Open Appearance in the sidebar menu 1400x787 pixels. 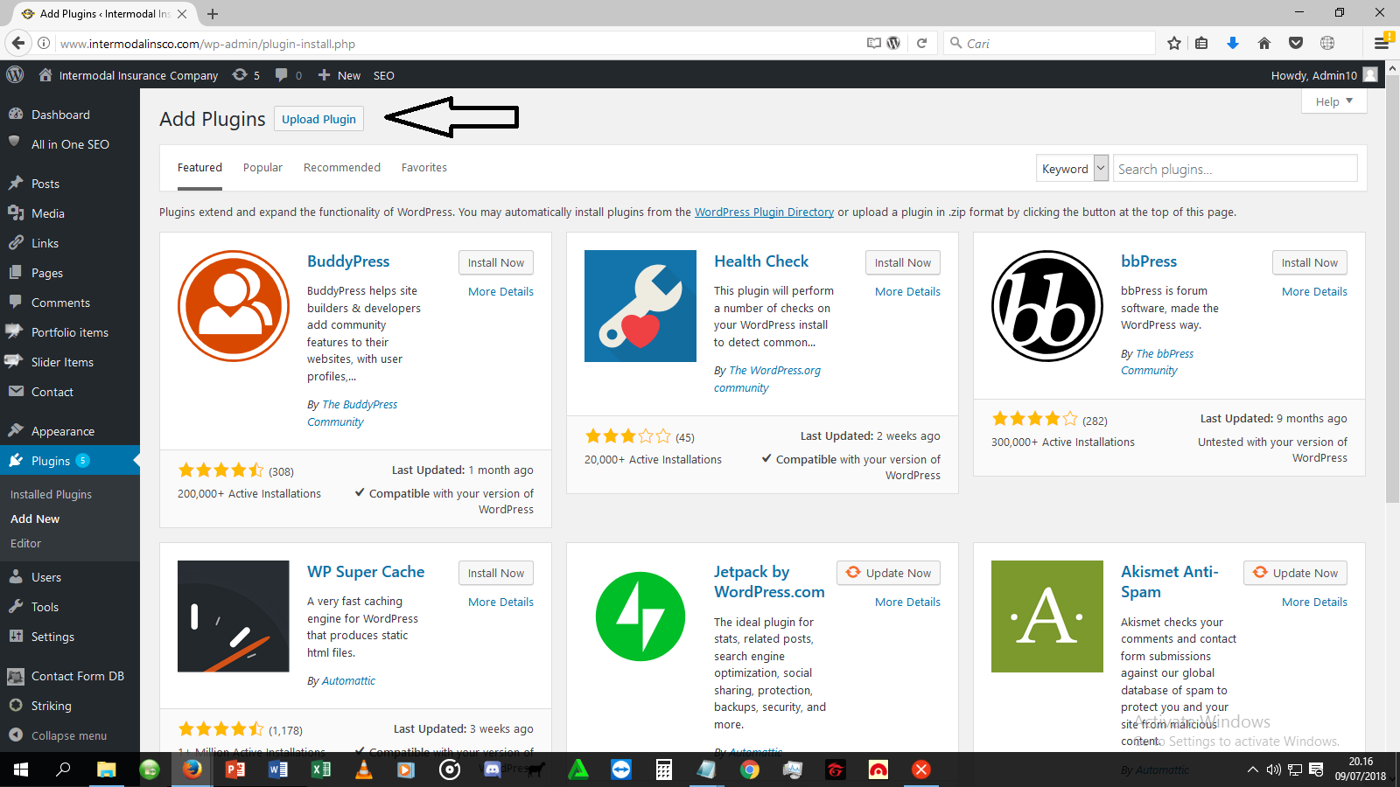pos(70,431)
